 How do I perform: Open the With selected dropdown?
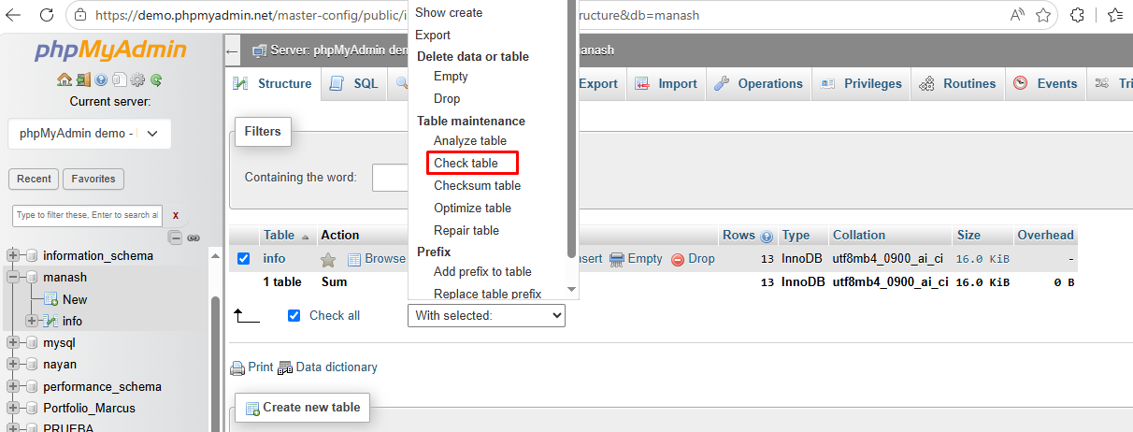pyautogui.click(x=486, y=316)
